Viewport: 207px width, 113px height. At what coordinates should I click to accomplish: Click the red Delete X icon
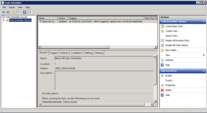tap(162, 90)
